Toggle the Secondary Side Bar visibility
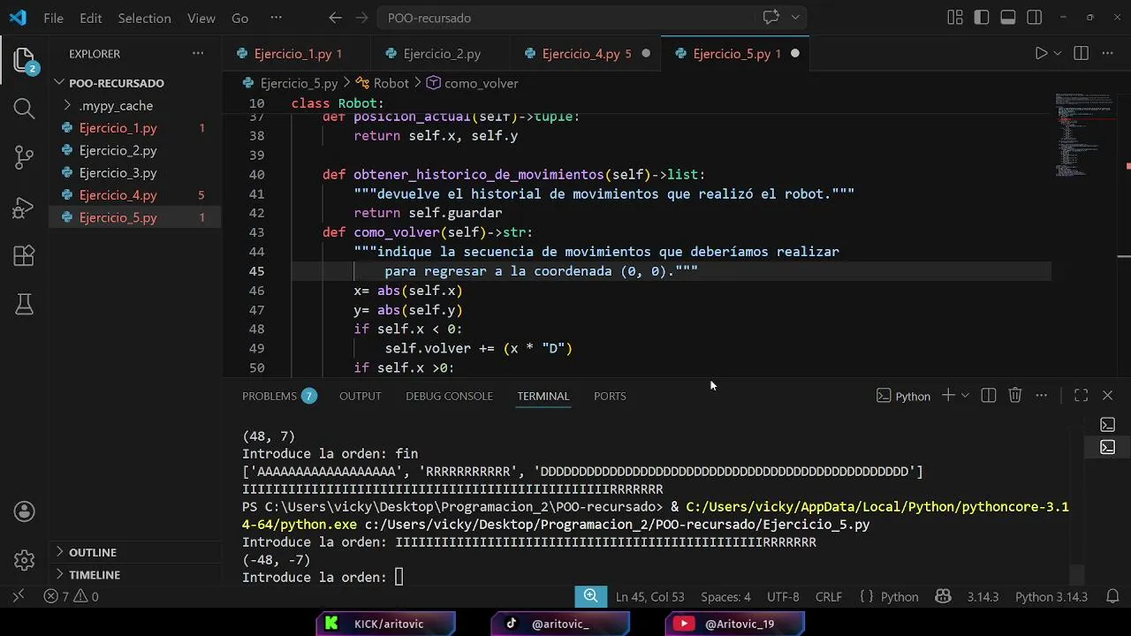Image resolution: width=1131 pixels, height=636 pixels. (1035, 18)
